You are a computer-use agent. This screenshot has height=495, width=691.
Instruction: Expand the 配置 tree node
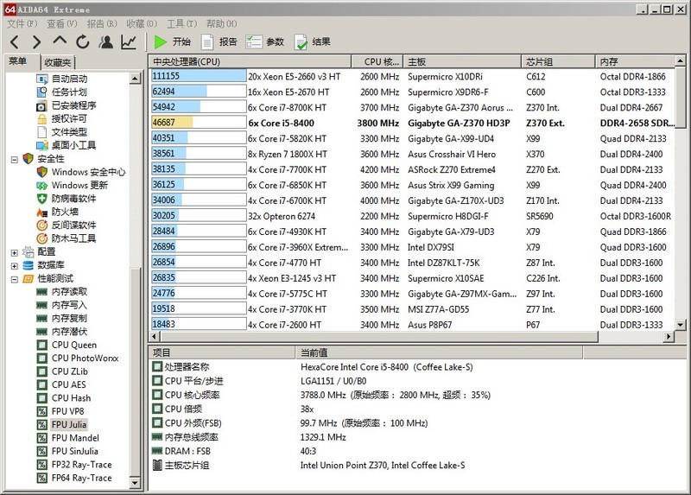coord(14,252)
